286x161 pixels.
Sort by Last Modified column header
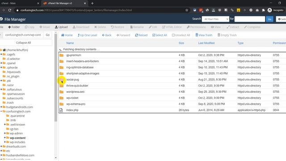(x=206, y=43)
